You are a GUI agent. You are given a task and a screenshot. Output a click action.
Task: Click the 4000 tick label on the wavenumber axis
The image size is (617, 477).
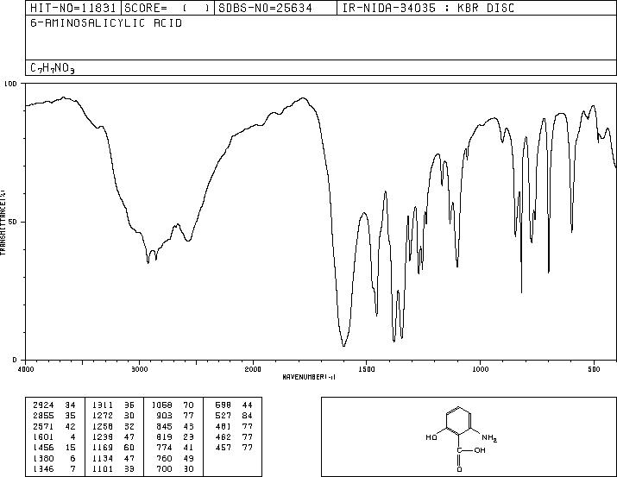pyautogui.click(x=26, y=369)
